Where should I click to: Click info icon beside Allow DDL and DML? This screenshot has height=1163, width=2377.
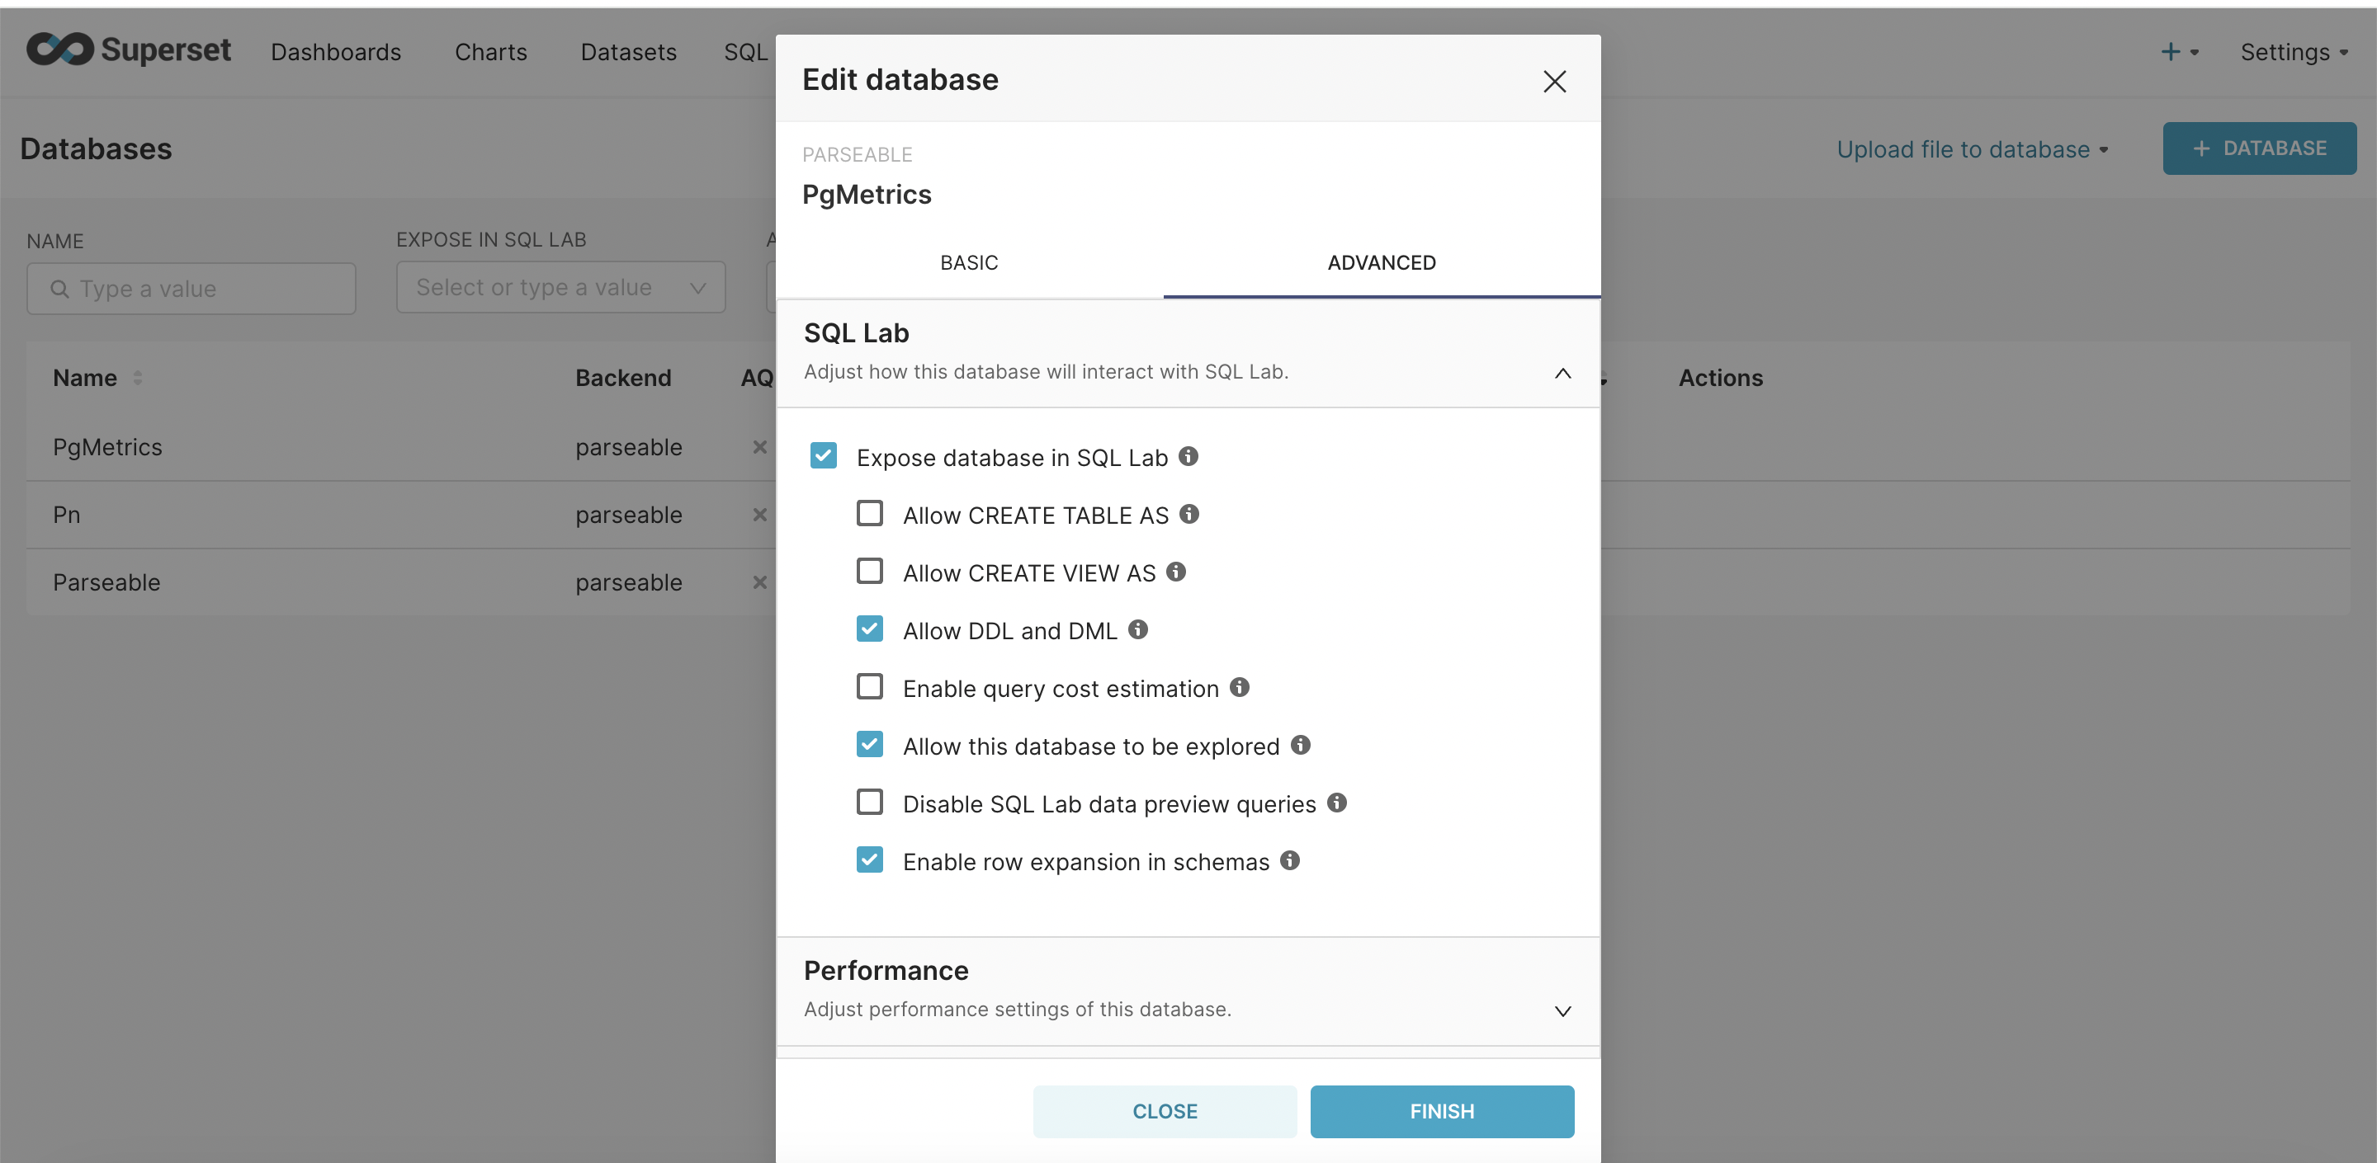[1138, 630]
